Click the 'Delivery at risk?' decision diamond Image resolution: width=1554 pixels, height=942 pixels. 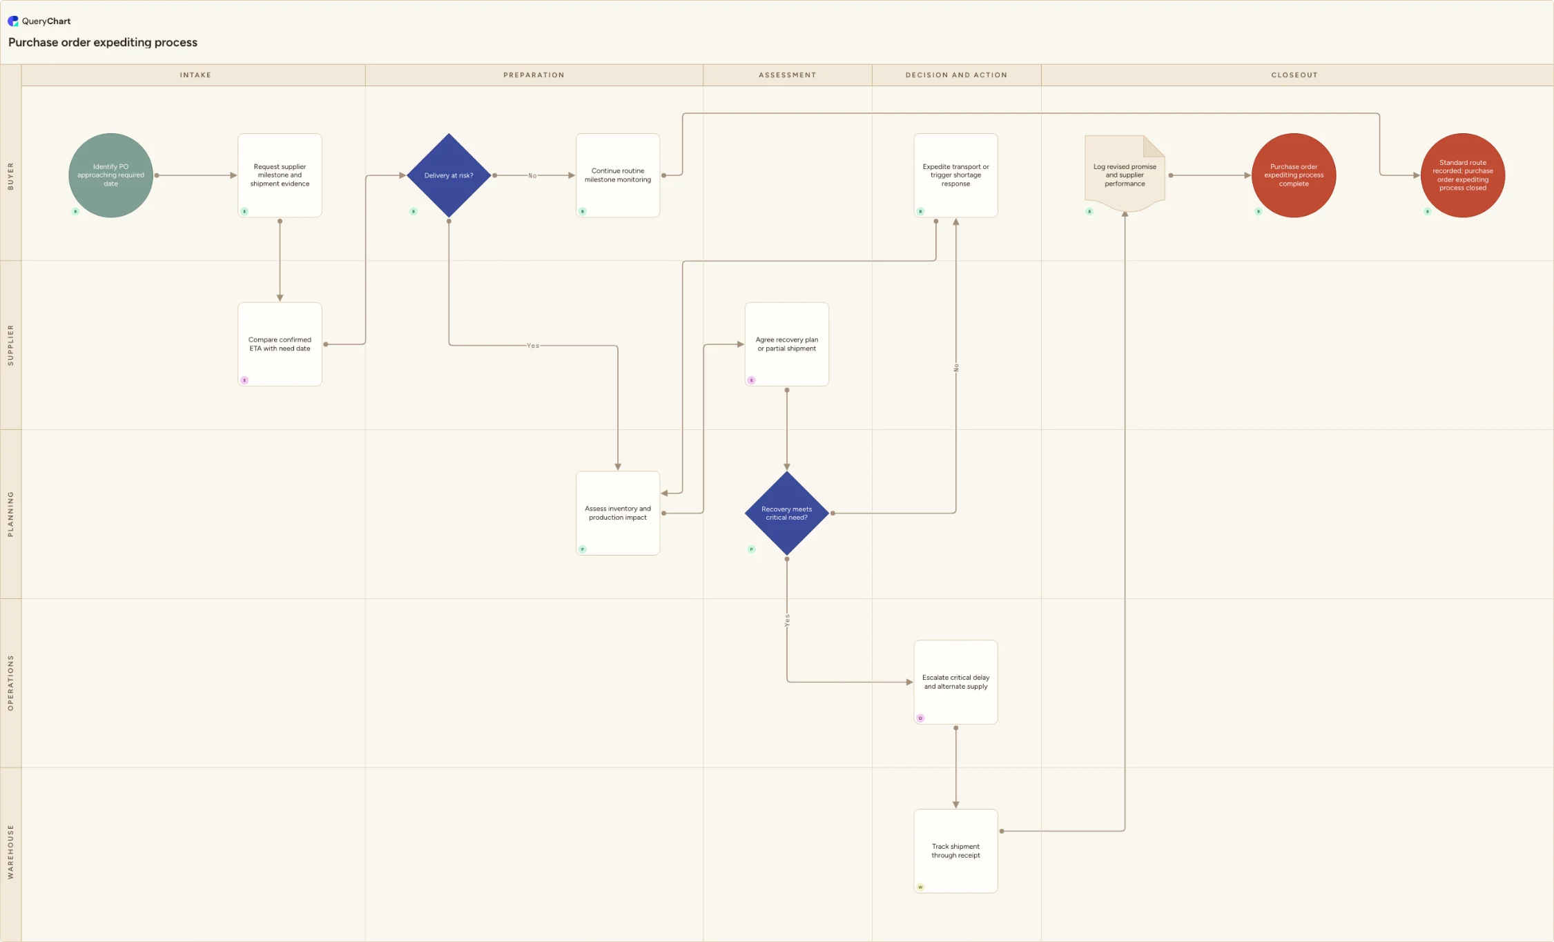pyautogui.click(x=449, y=175)
